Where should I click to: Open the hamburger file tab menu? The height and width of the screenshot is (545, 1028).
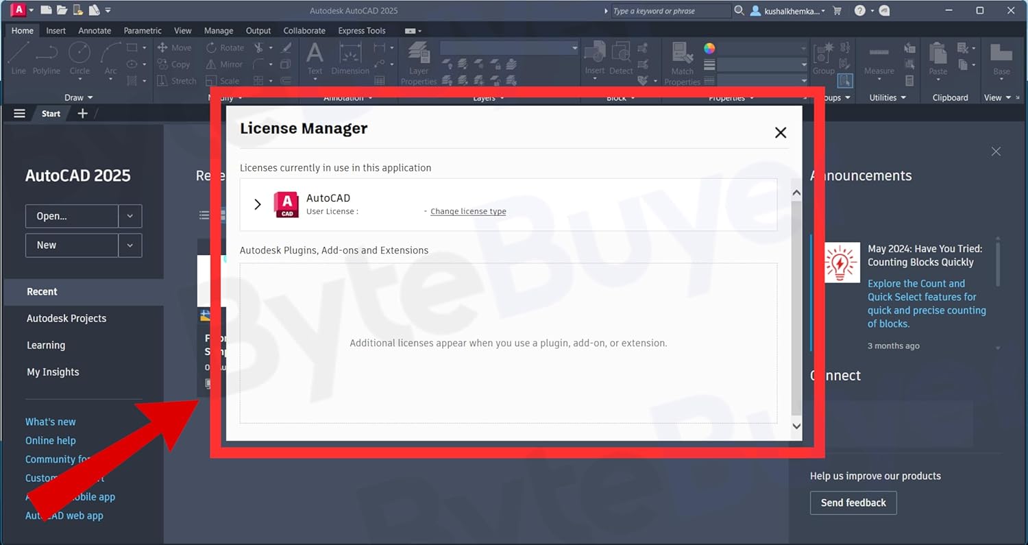(x=19, y=114)
